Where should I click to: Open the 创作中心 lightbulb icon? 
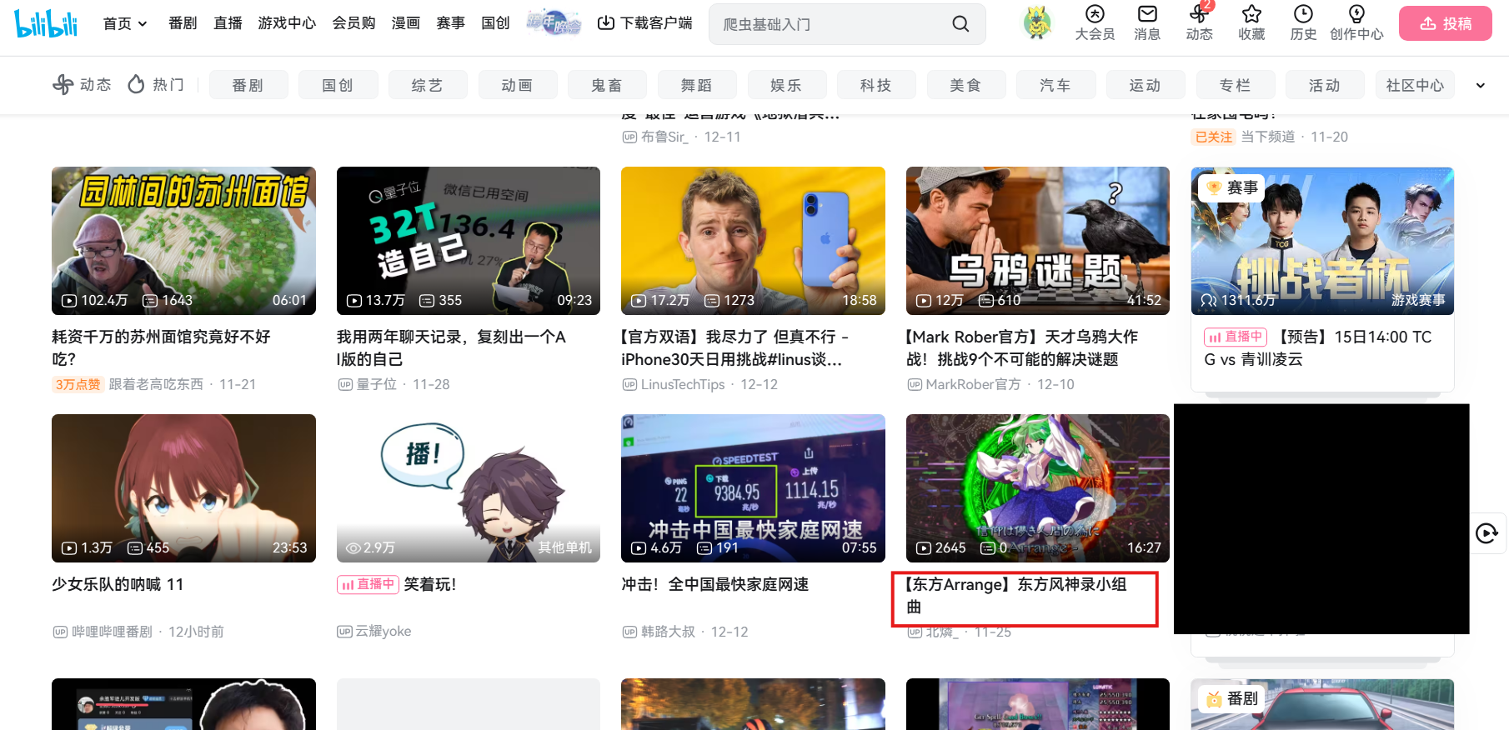coord(1356,15)
